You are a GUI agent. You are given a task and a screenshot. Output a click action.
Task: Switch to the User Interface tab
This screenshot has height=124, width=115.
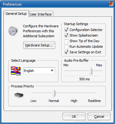[41, 14]
